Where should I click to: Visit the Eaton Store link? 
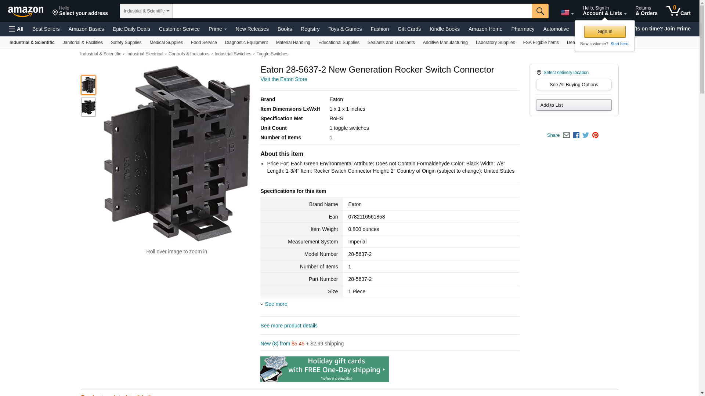[283, 79]
